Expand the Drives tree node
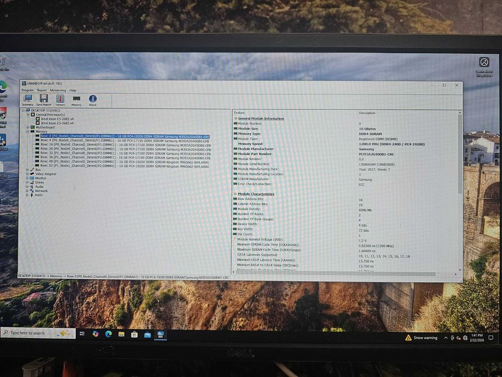The image size is (502, 377). pos(27,182)
